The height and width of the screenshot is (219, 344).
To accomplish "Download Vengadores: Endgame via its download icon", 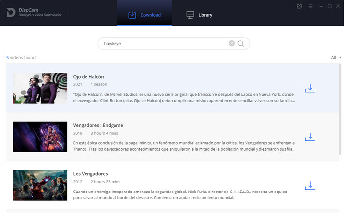I will (310, 137).
